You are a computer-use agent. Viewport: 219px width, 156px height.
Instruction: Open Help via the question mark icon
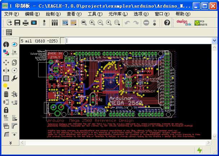[167, 23]
